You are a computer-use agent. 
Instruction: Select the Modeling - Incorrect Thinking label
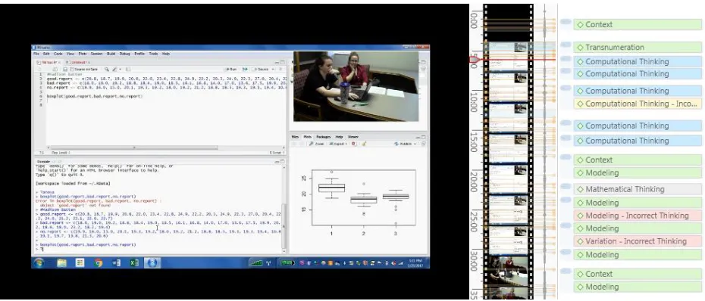[x=637, y=216]
